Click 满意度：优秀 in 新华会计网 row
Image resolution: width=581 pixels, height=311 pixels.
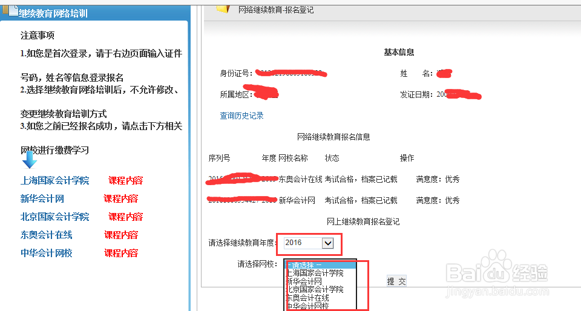point(438,200)
